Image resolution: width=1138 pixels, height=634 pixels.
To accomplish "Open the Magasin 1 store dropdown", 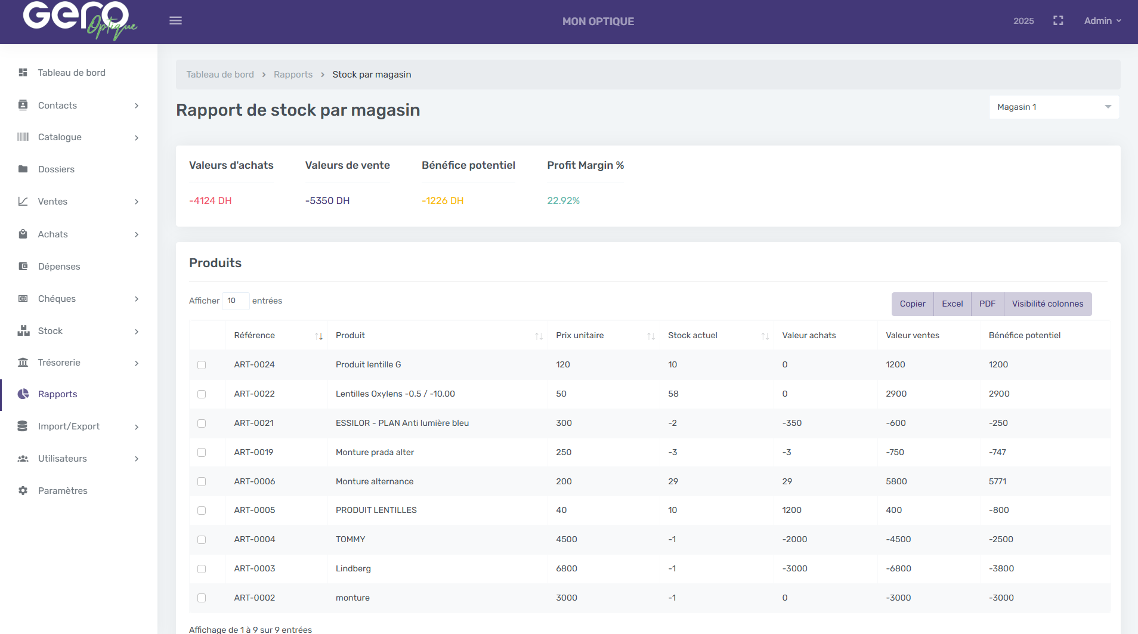I will pyautogui.click(x=1053, y=107).
